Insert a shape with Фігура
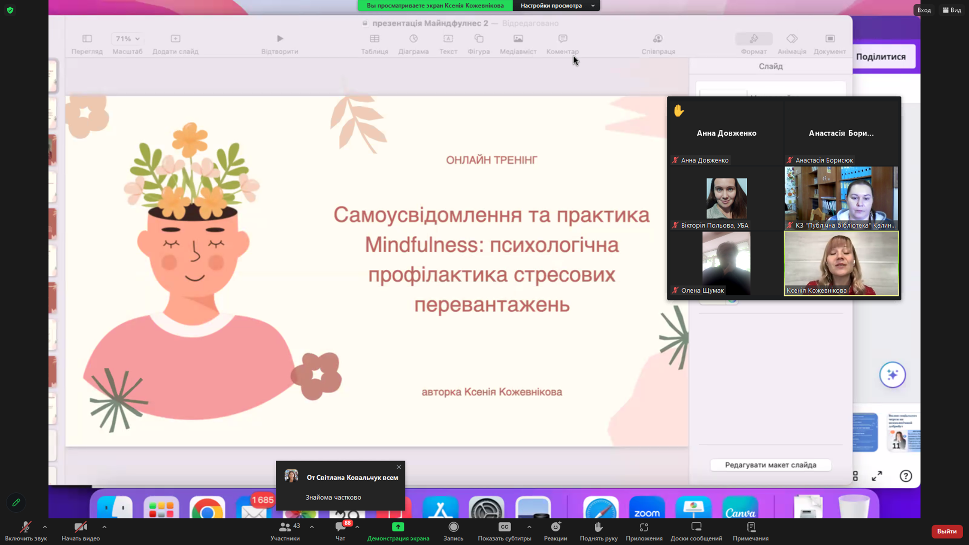The height and width of the screenshot is (545, 969). tap(479, 44)
